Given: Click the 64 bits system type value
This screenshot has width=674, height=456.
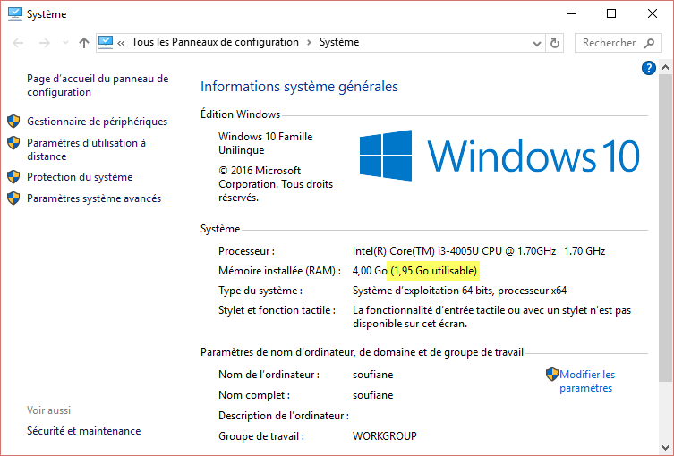Looking at the screenshot, I should click(459, 291).
